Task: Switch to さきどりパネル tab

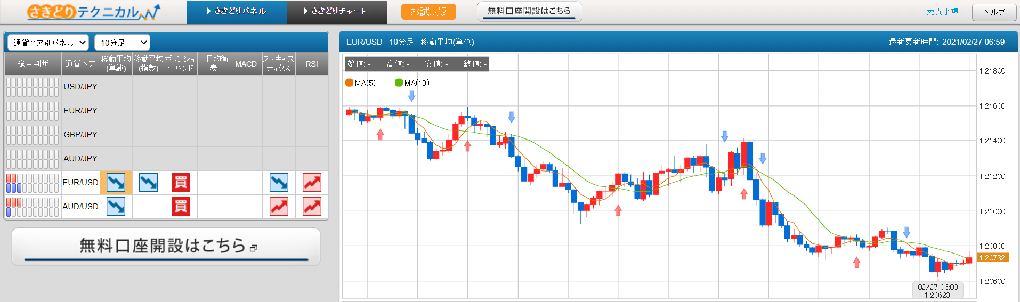Action: click(237, 12)
